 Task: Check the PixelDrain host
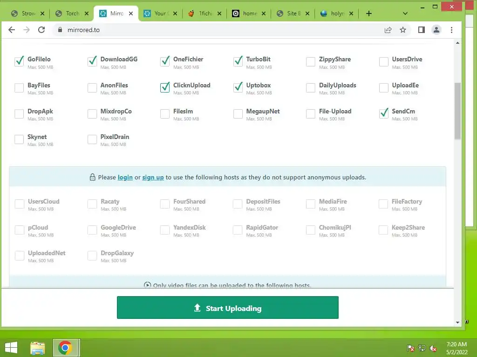[x=92, y=139]
